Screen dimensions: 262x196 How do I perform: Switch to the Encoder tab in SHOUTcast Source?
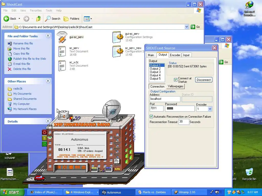click(175, 55)
